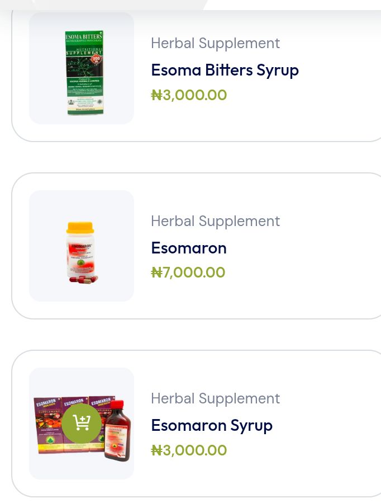Viewport: 381px width, 503px height.
Task: Click the ₦3,000.00 price of Esomaron Syrup
Action: (189, 450)
